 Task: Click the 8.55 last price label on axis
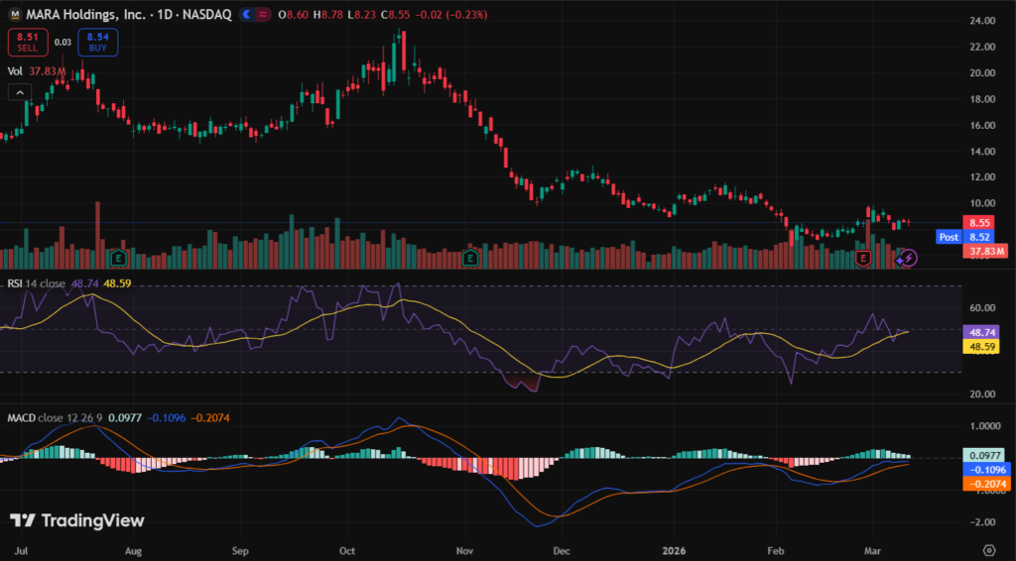pyautogui.click(x=980, y=223)
